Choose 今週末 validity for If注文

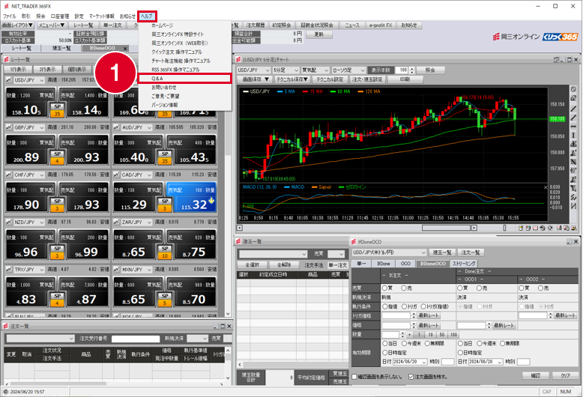tap(404, 344)
